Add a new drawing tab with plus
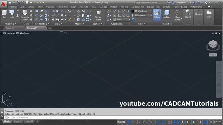223x125 pixels. click(50, 28)
